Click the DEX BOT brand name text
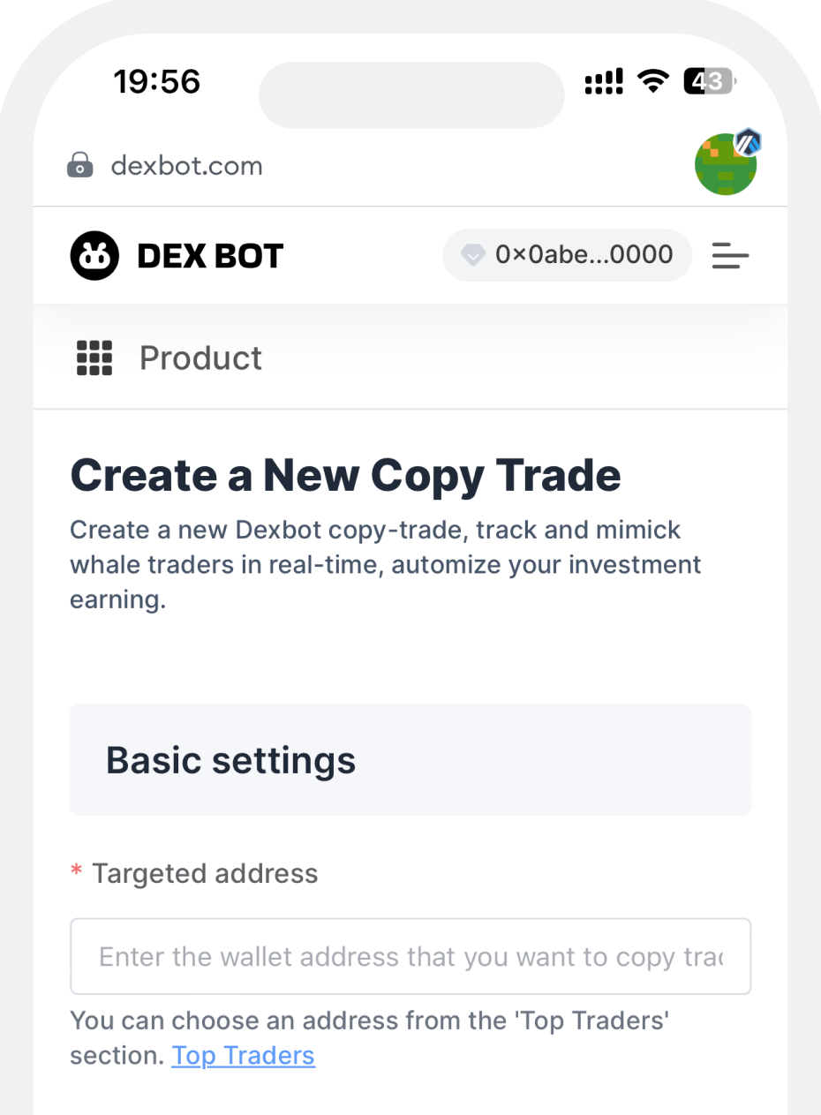The width and height of the screenshot is (821, 1115). pos(210,256)
